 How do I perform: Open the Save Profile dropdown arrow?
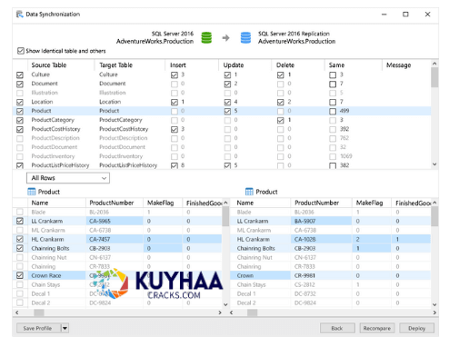point(65,328)
